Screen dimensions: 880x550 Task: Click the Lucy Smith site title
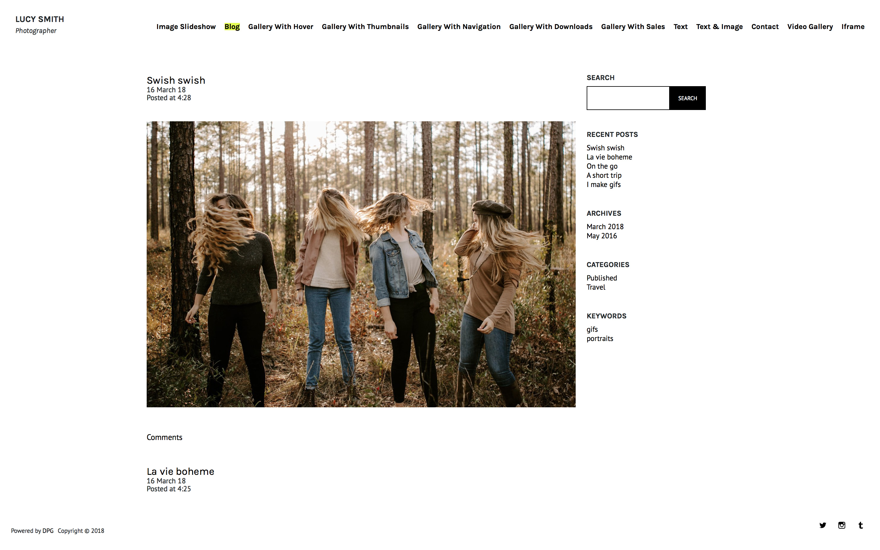click(x=40, y=19)
